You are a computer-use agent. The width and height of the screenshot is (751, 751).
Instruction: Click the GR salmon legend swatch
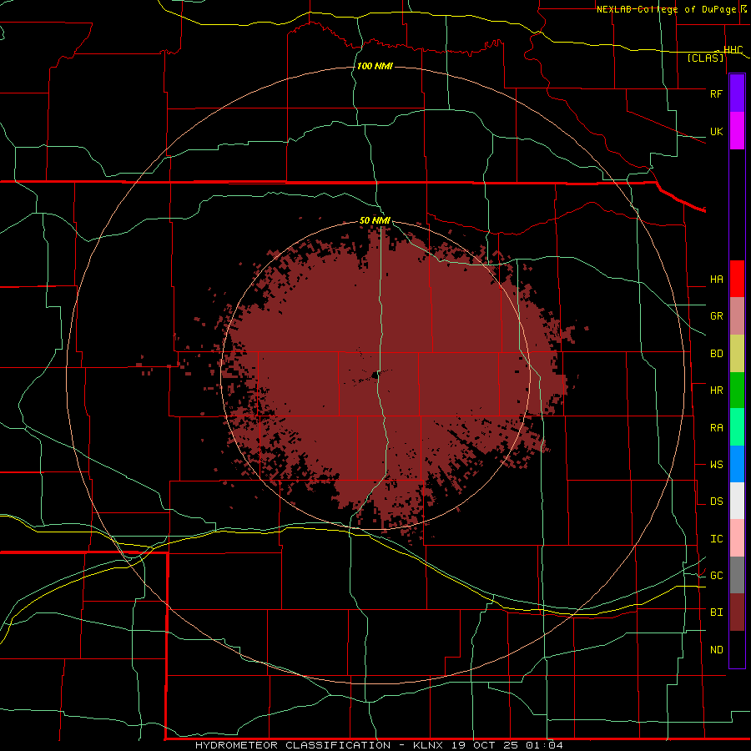coord(737,316)
